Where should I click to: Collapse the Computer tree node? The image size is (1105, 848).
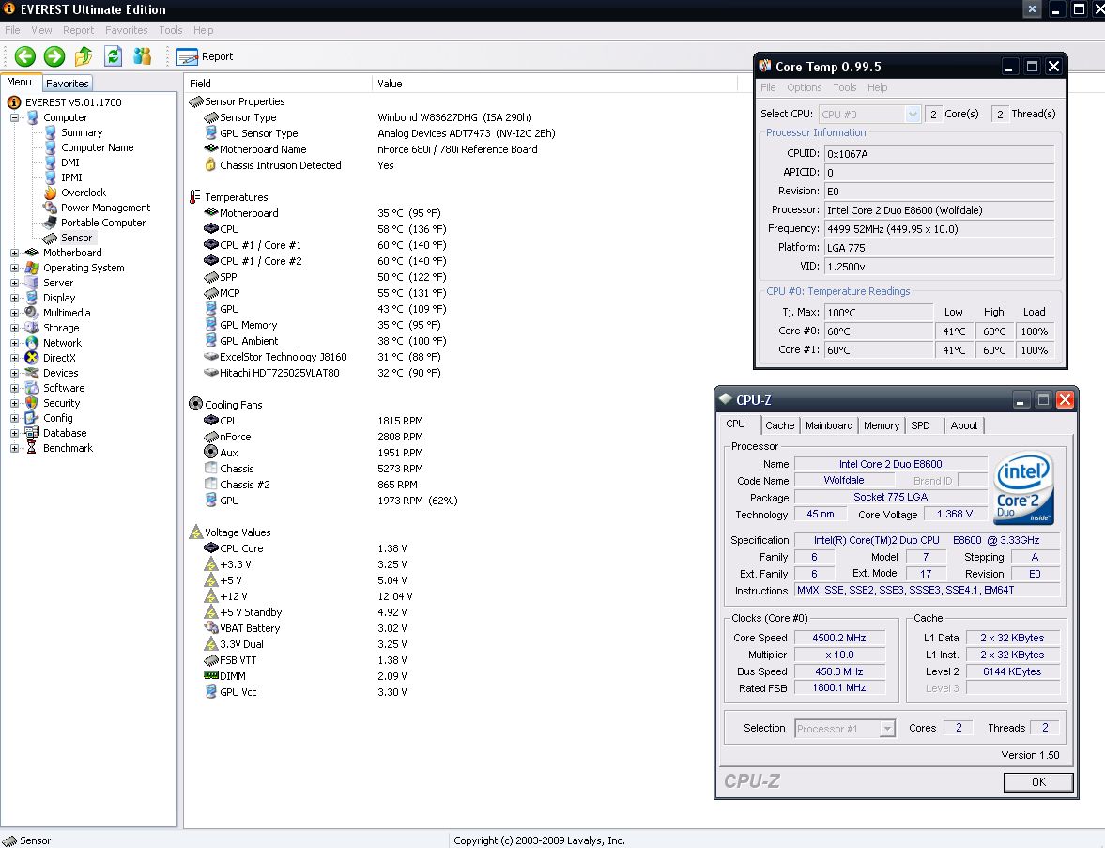(x=14, y=117)
